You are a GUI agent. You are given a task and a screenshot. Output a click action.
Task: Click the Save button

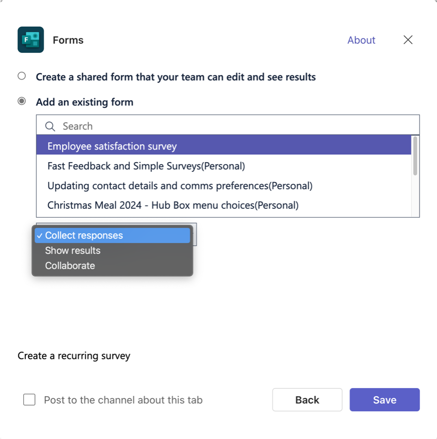click(385, 400)
